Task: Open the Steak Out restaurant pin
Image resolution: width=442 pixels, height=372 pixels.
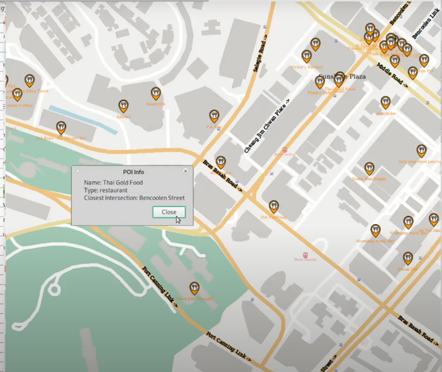Action: pos(408,258)
